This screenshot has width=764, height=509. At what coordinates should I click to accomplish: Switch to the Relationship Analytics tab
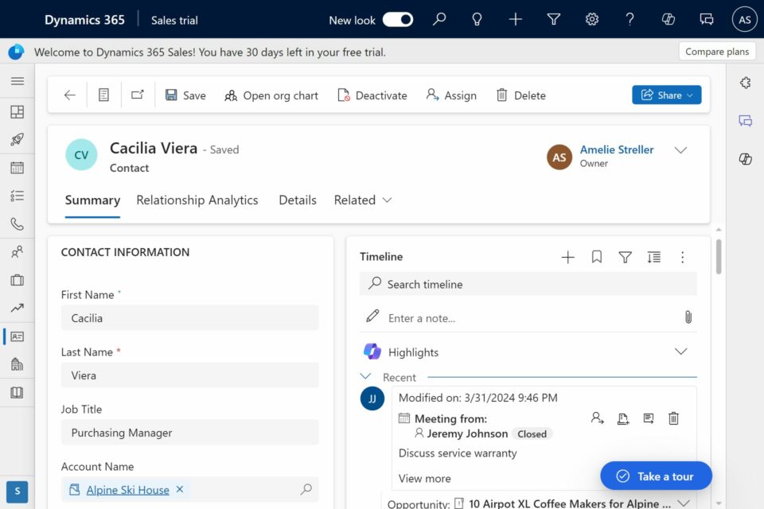(x=197, y=200)
